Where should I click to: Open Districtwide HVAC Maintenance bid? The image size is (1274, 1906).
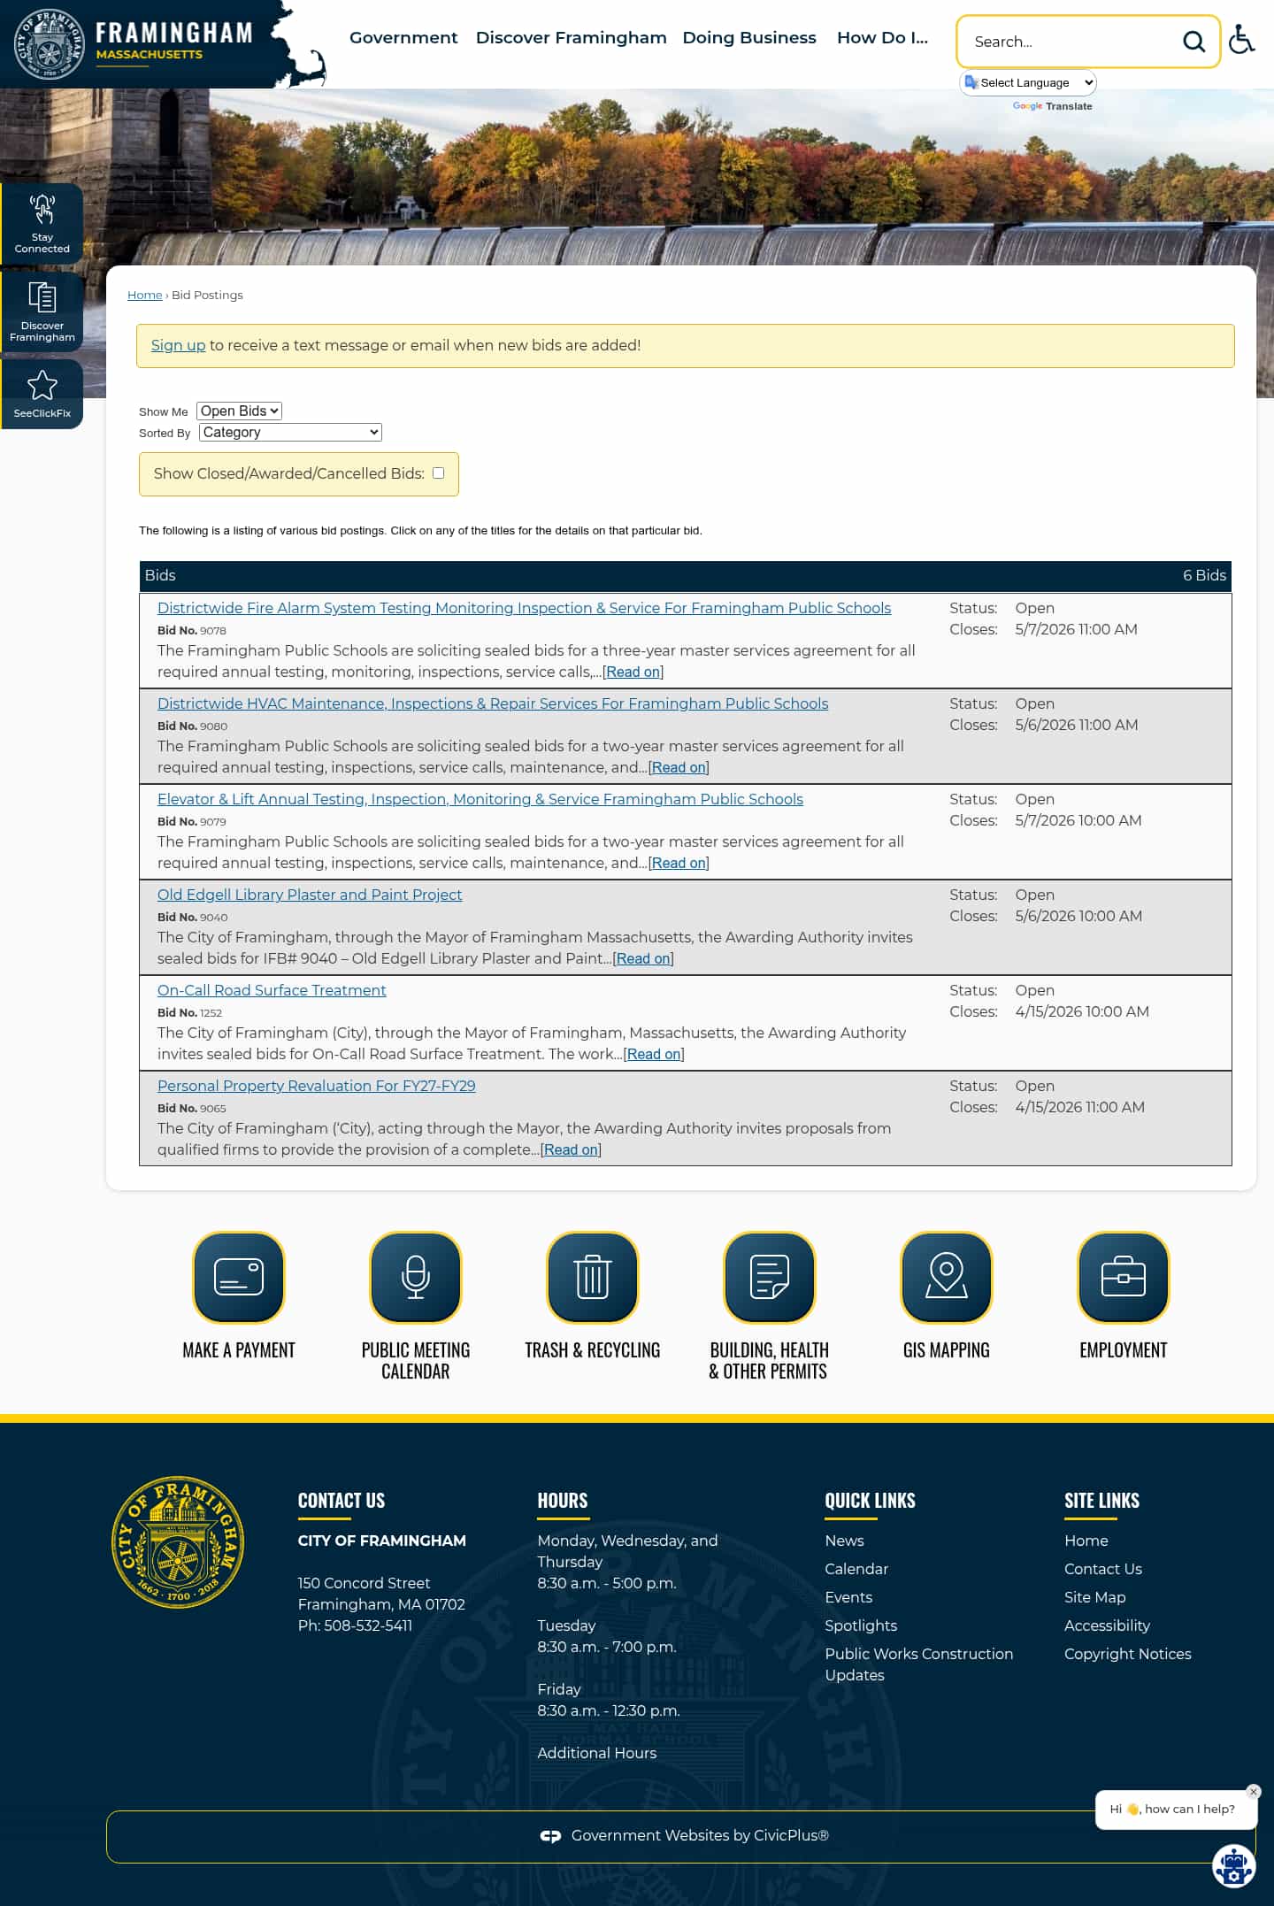point(493,703)
